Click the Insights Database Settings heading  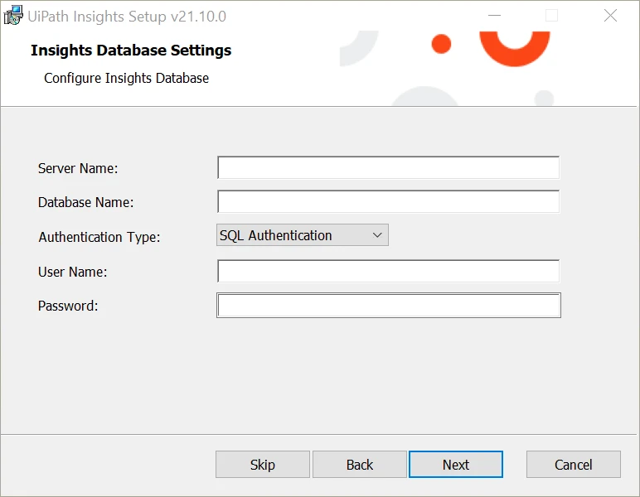pos(131,51)
